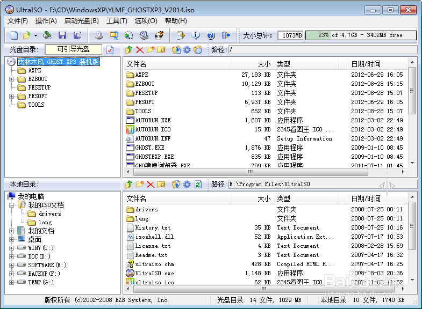The height and width of the screenshot is (309, 422).
Task: Expand the 我的文档 tree node
Action: (x=12, y=231)
